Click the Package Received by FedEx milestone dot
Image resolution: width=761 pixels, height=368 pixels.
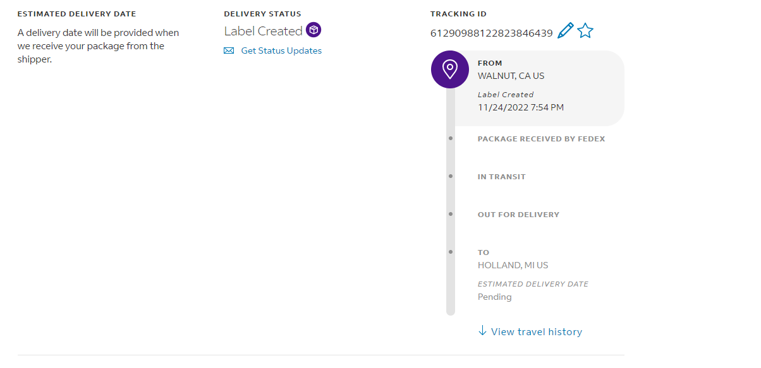[x=451, y=138]
